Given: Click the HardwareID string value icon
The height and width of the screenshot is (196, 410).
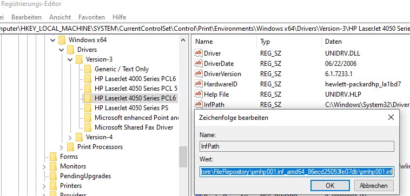Looking at the screenshot, I should click(199, 84).
